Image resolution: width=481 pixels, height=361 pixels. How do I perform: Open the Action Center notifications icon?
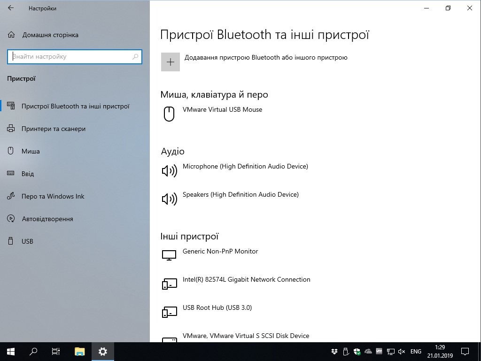[x=465, y=352]
